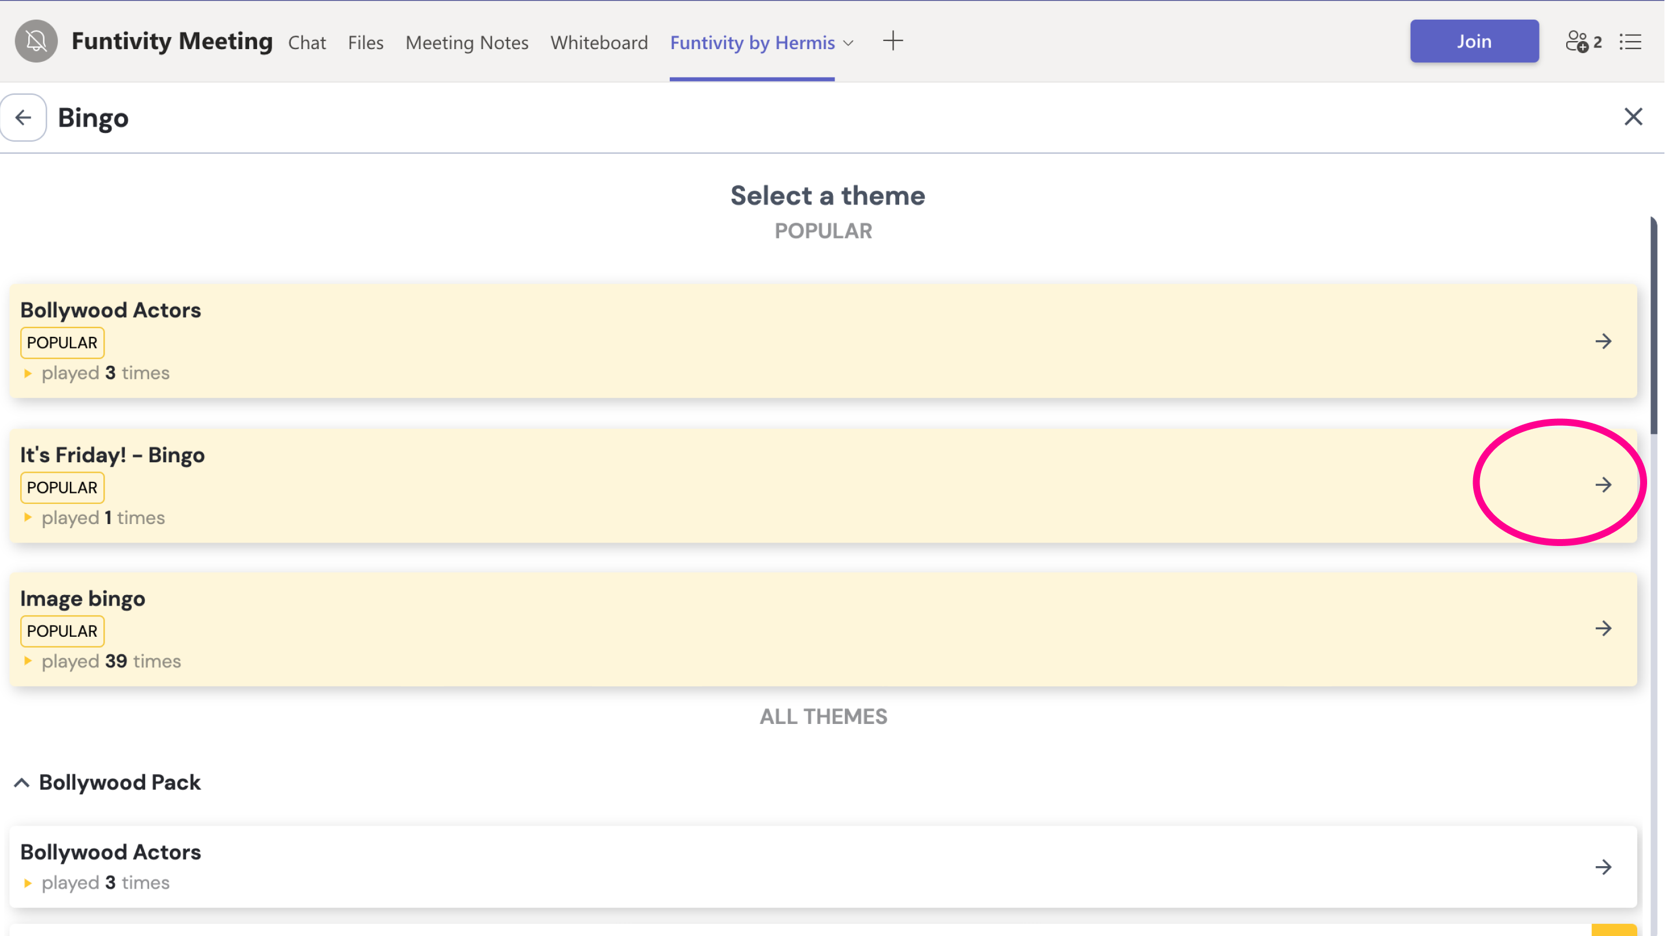The width and height of the screenshot is (1665, 936).
Task: Switch to the Chat tab
Action: (x=307, y=43)
